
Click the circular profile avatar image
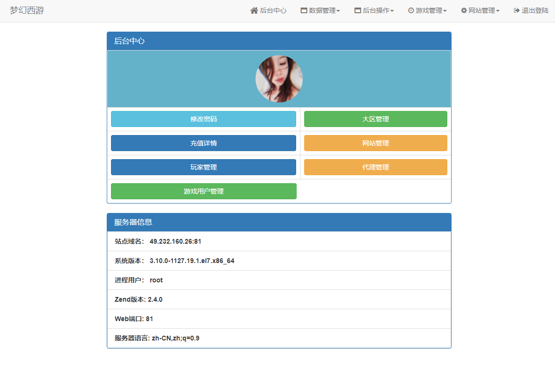(279, 79)
